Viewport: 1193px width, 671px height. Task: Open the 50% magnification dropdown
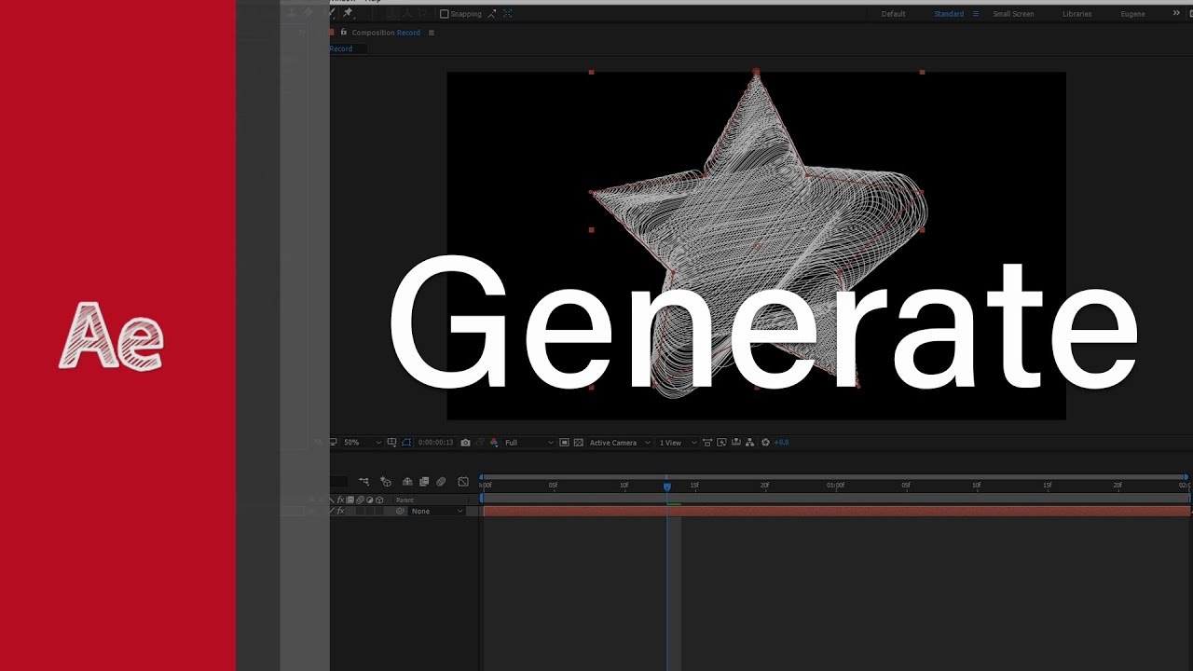pyautogui.click(x=363, y=443)
